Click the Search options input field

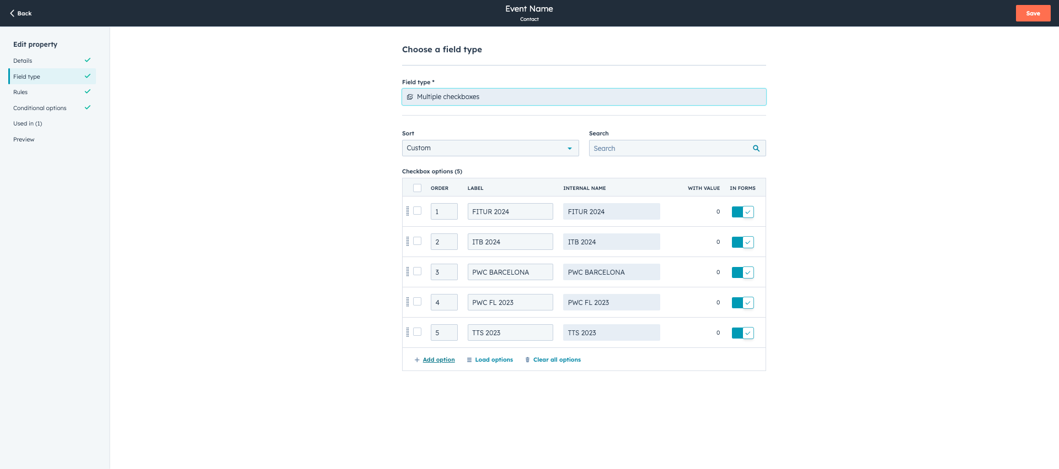(x=677, y=148)
